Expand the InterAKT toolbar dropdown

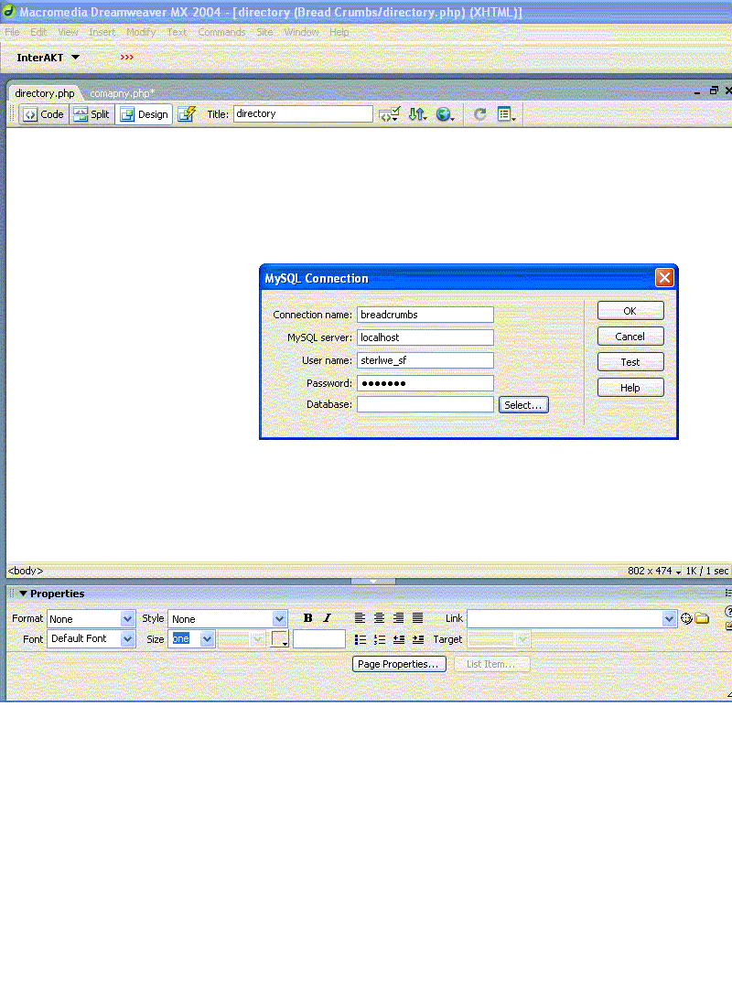(75, 57)
